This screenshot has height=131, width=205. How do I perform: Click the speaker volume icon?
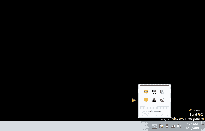point(179,126)
